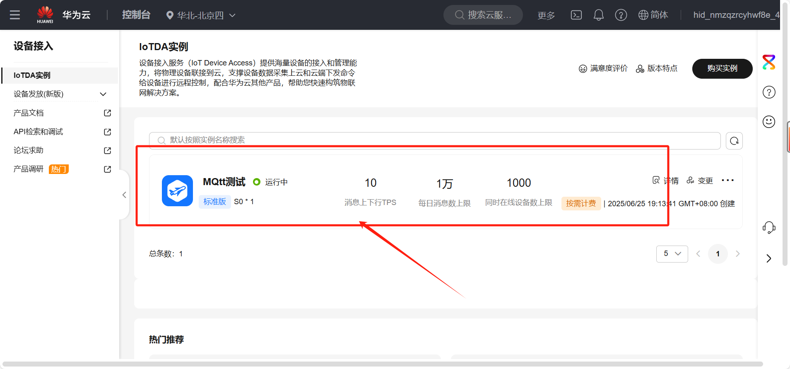Image resolution: width=790 pixels, height=369 pixels.
Task: Select IoTDA实例 in the sidebar
Action: (x=32, y=75)
